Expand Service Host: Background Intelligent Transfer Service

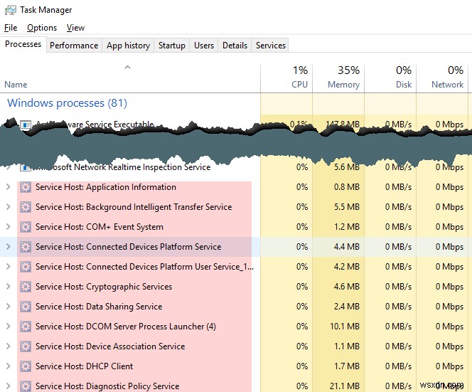9,207
